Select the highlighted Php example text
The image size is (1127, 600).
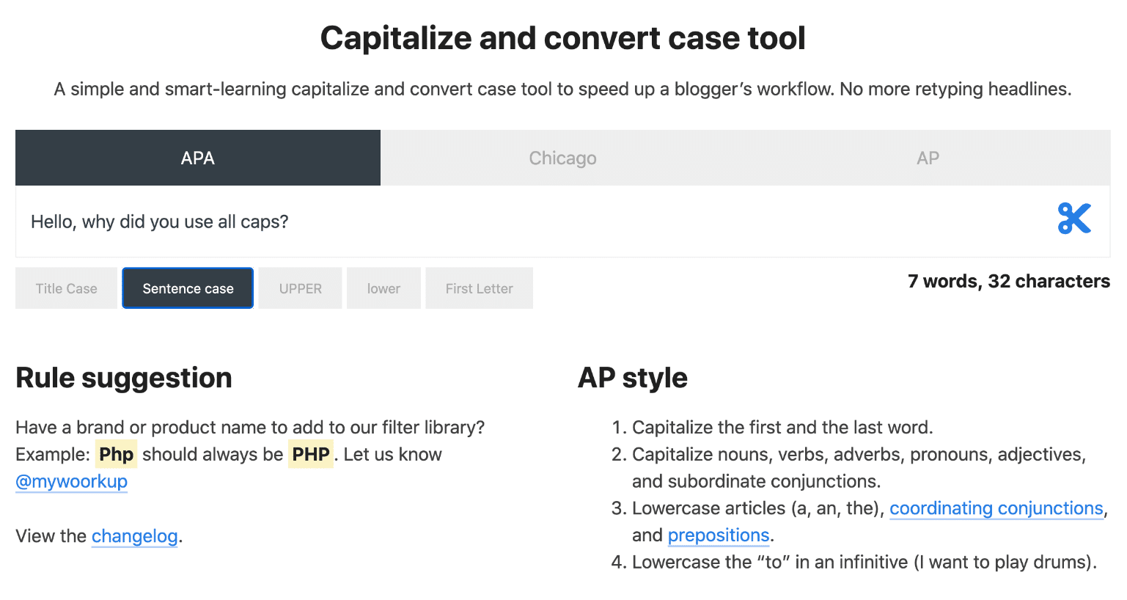coord(116,453)
